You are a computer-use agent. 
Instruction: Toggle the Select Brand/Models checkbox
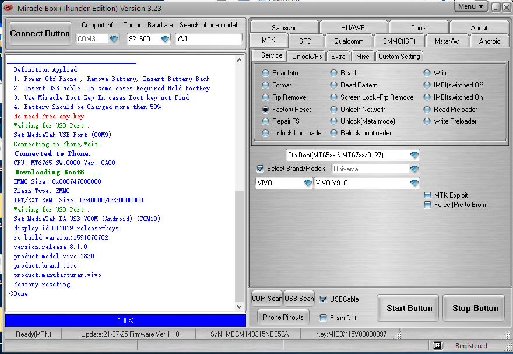(x=261, y=169)
